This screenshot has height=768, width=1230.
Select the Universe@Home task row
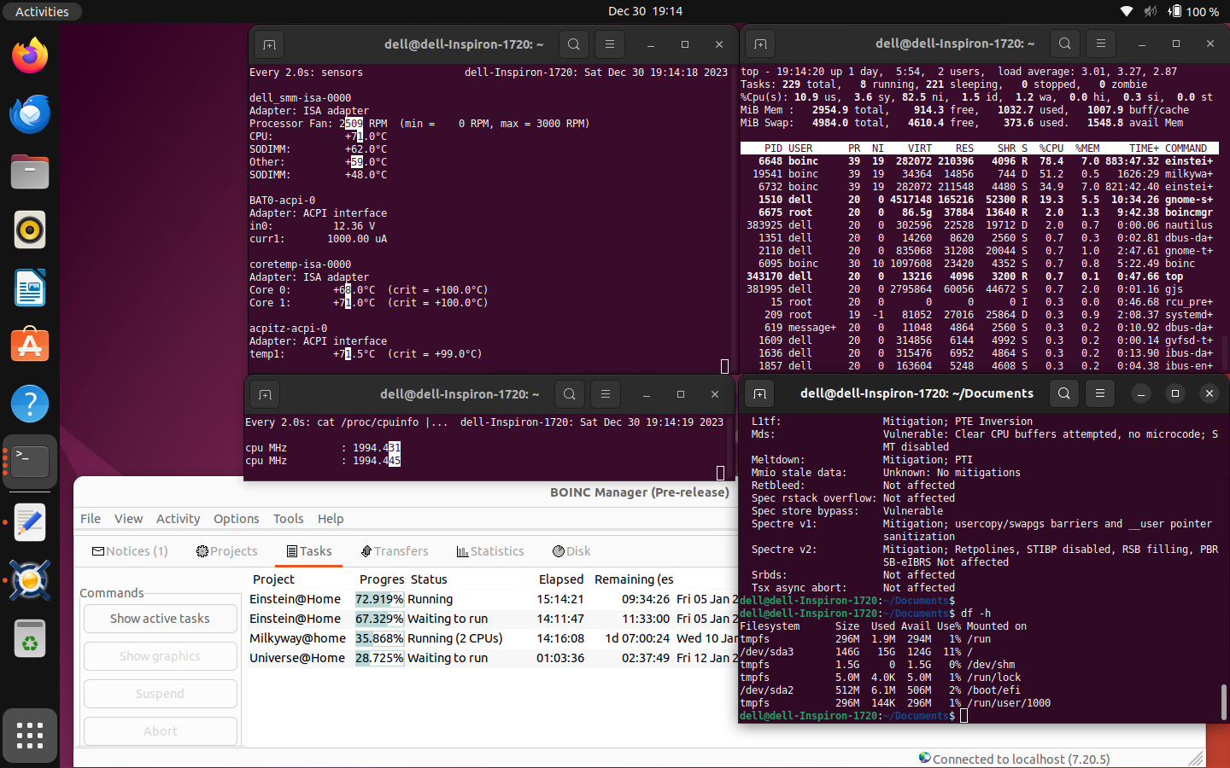click(491, 658)
